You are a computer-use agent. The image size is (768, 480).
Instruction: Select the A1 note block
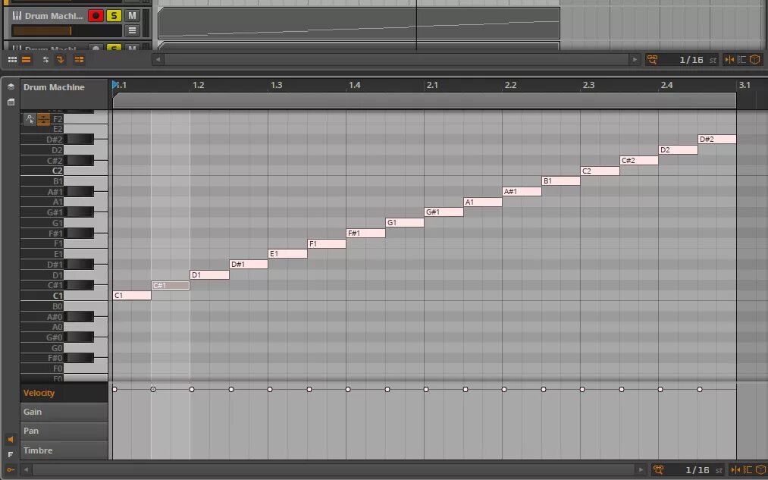pyautogui.click(x=483, y=202)
